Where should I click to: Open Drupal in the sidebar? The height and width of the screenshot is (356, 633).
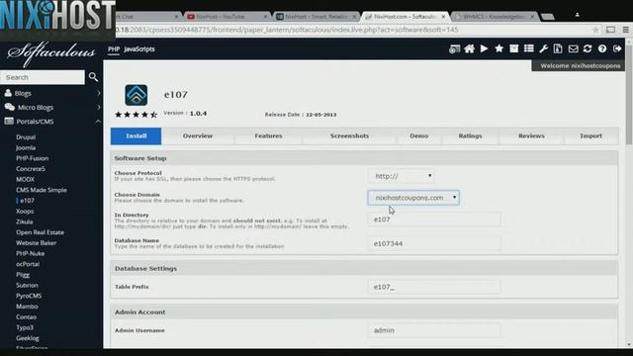[x=26, y=137]
